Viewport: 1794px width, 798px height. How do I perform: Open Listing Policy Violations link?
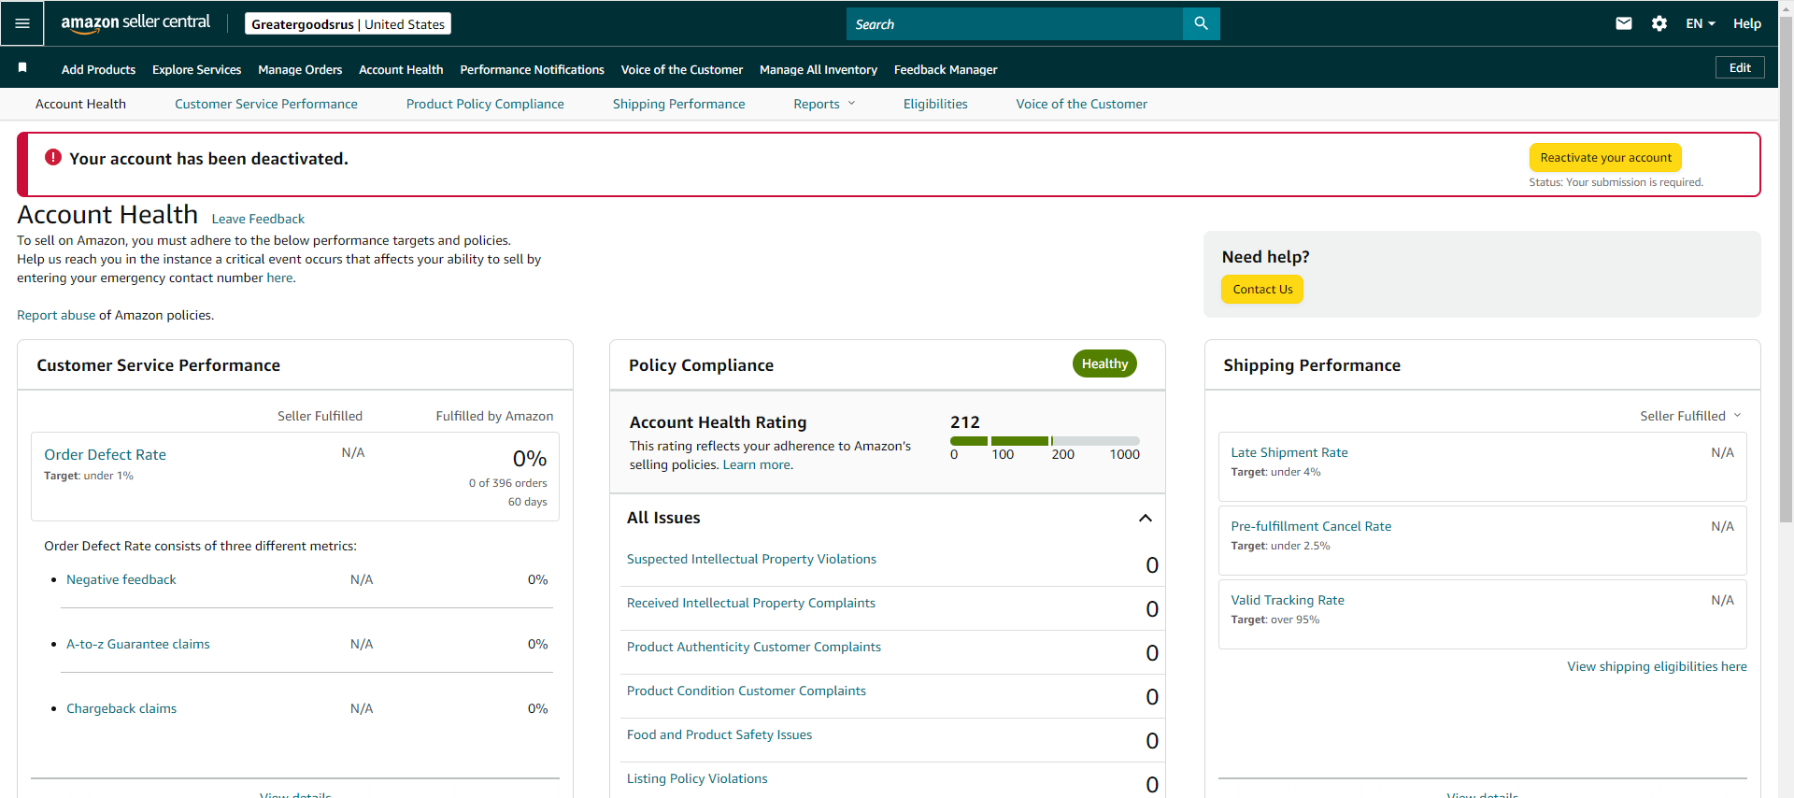point(697,778)
